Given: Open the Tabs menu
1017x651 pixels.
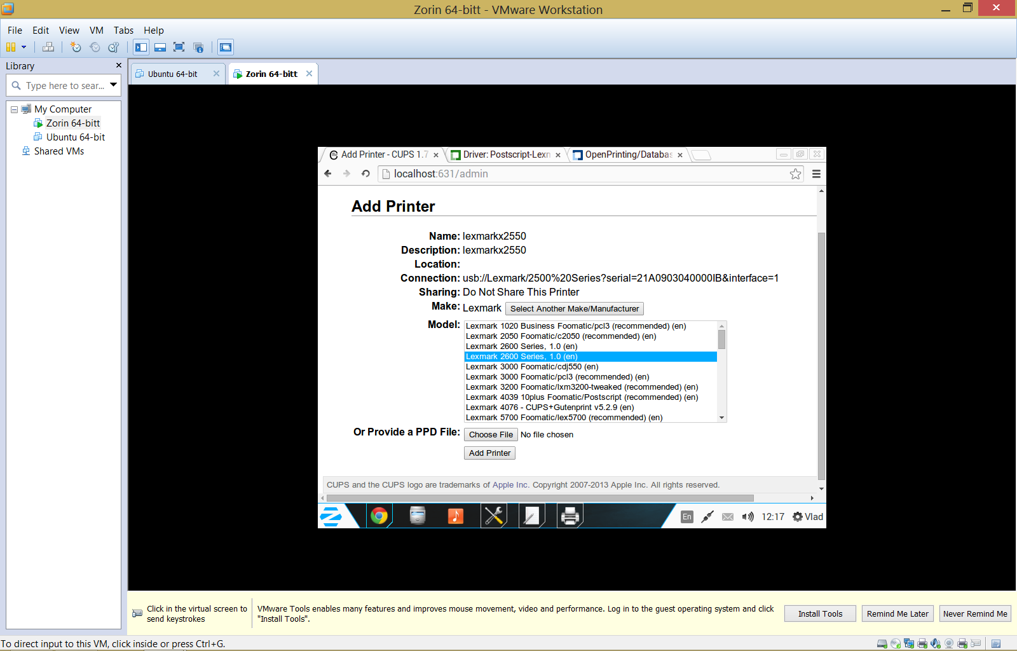Looking at the screenshot, I should 123,30.
